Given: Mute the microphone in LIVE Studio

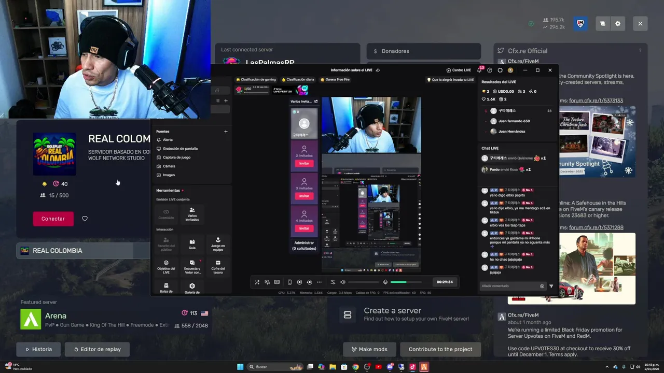Looking at the screenshot, I should (385, 282).
